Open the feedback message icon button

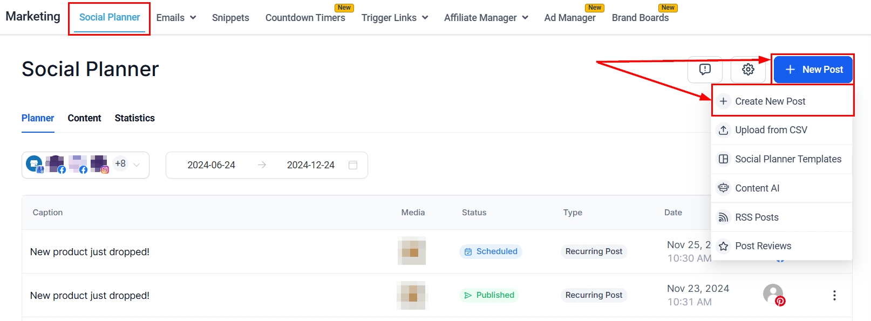coord(705,70)
